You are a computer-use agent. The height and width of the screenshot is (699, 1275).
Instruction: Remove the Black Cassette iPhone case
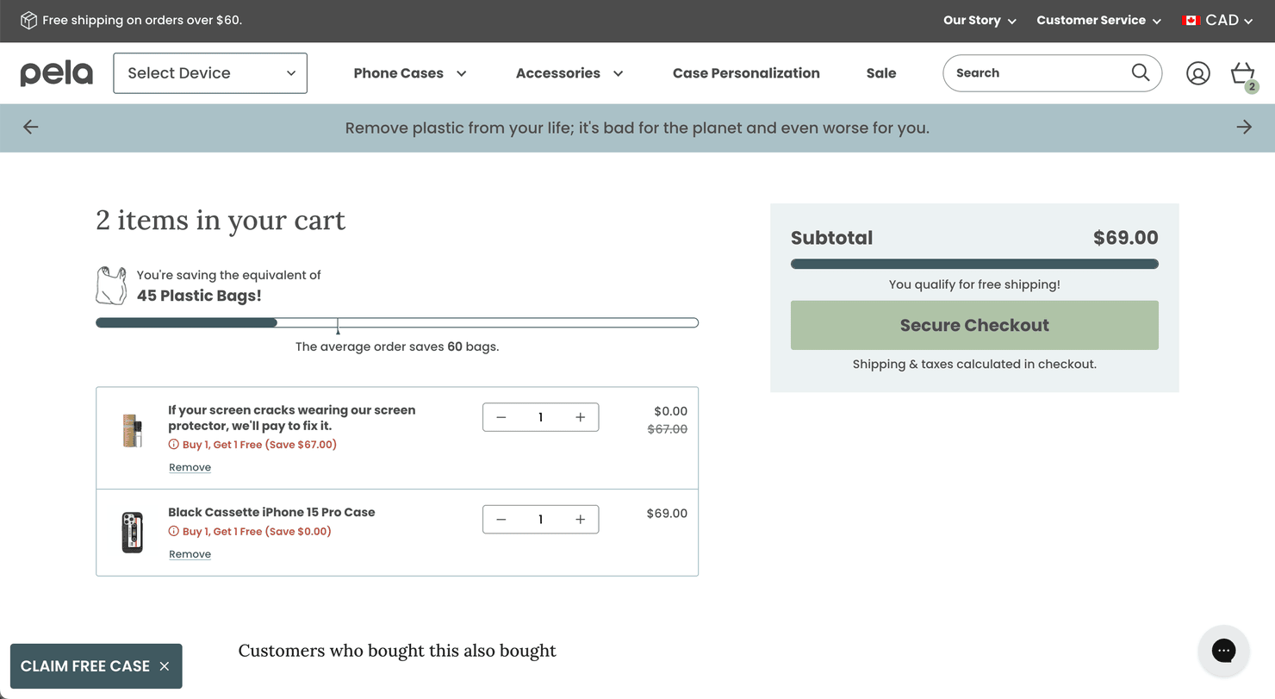coord(190,554)
